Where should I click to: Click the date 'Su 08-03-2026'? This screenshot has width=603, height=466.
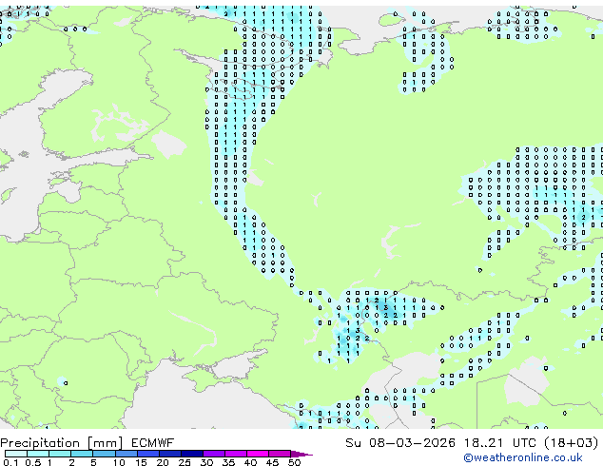tap(400, 443)
